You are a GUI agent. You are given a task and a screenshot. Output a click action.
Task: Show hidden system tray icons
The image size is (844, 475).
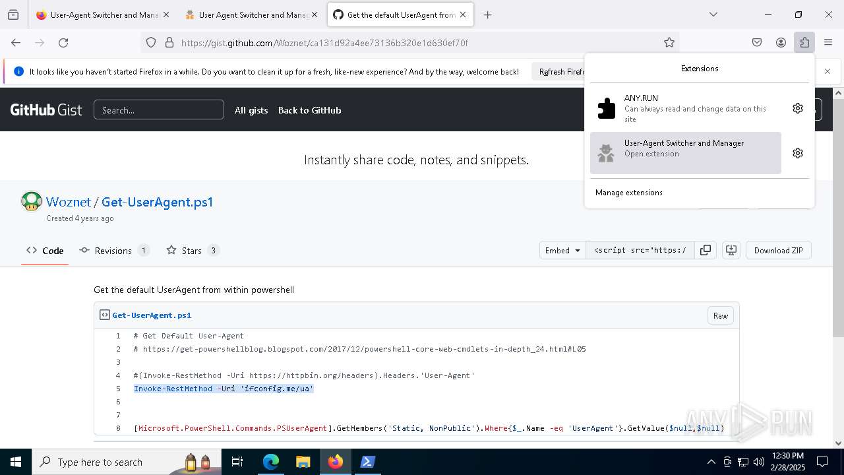tap(711, 462)
